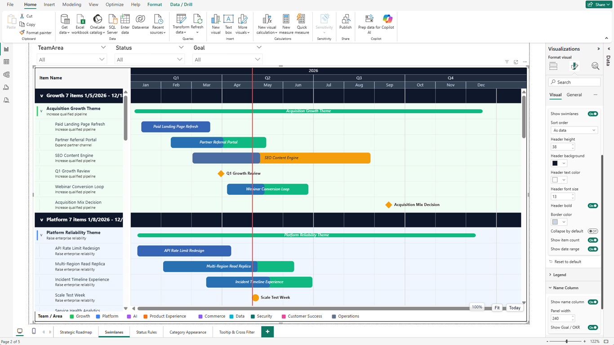Refresh the data queries
Image resolution: width=614 pixels, height=345 pixels.
pyautogui.click(x=197, y=24)
